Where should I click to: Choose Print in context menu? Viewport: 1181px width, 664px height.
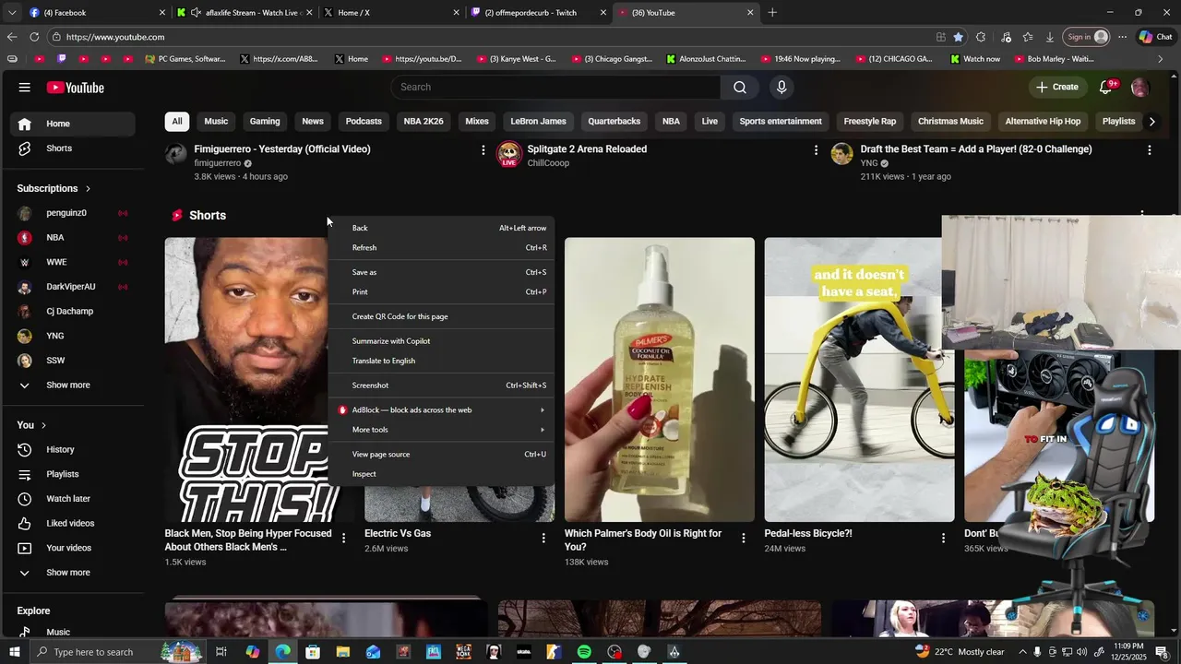441,291
